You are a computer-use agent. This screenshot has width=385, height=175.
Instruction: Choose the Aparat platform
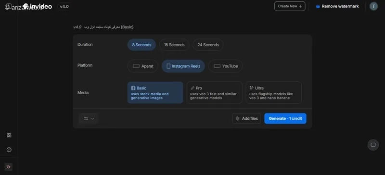(143, 66)
